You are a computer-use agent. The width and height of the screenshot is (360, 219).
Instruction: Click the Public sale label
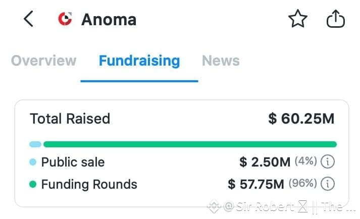point(73,162)
